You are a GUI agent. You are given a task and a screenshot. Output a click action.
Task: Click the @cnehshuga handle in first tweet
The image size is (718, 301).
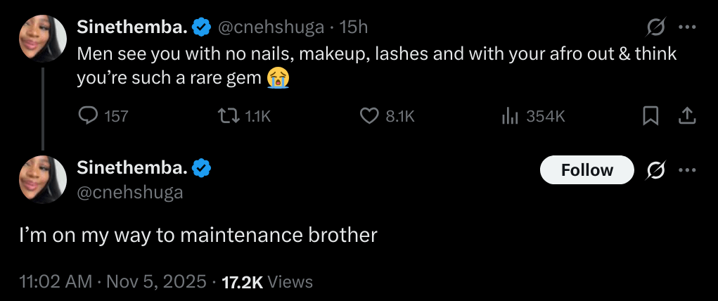pos(271,27)
